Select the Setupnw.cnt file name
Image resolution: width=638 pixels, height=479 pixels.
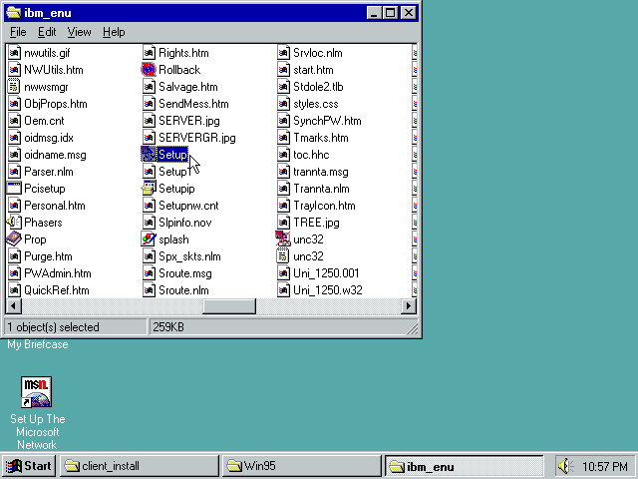pos(188,206)
